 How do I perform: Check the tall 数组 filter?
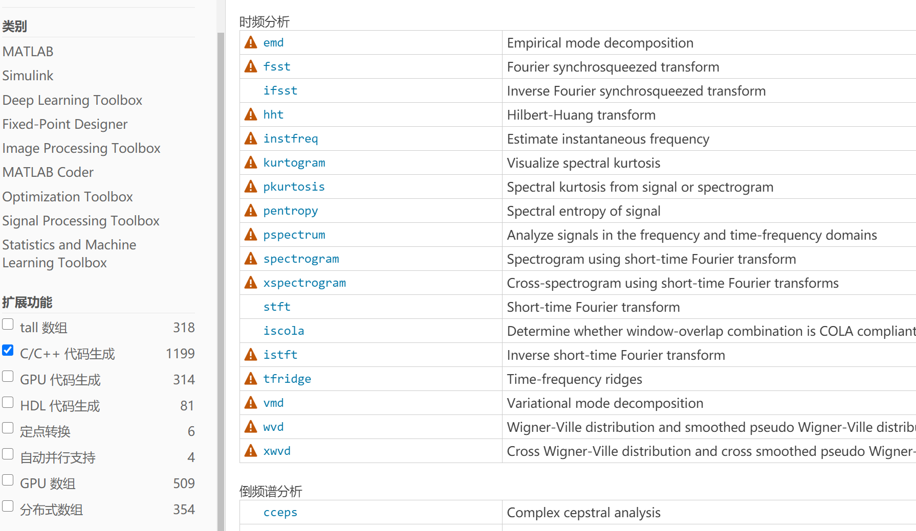(8, 324)
